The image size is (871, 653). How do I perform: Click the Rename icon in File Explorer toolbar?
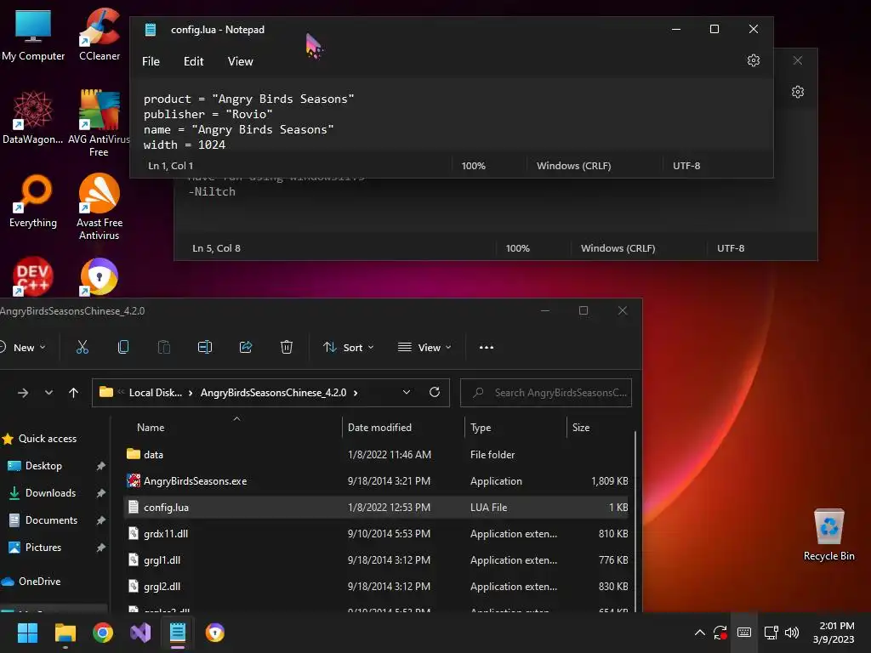click(205, 348)
